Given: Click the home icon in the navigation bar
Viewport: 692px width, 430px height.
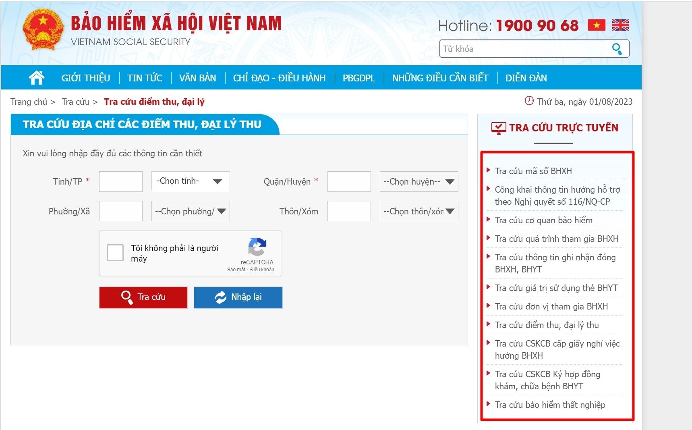Looking at the screenshot, I should [37, 77].
